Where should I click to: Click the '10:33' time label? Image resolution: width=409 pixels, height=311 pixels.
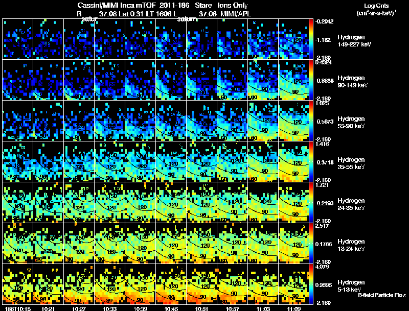point(110,308)
